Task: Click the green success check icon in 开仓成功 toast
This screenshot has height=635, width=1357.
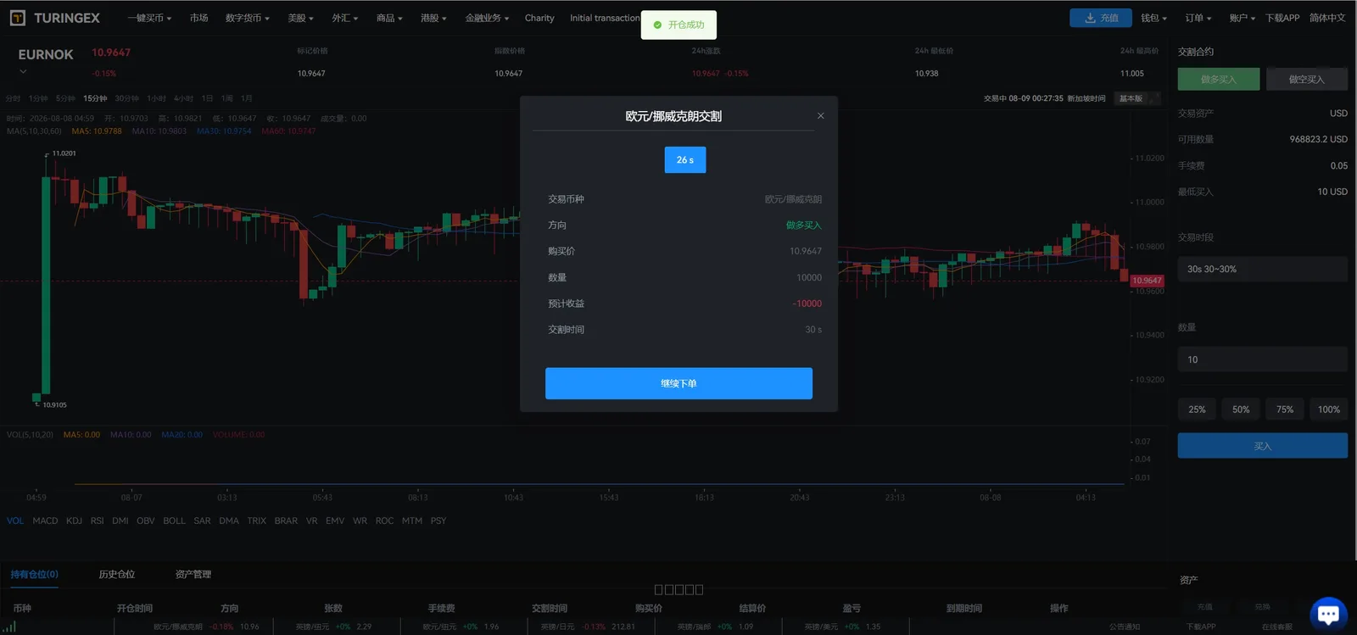Action: click(x=657, y=25)
